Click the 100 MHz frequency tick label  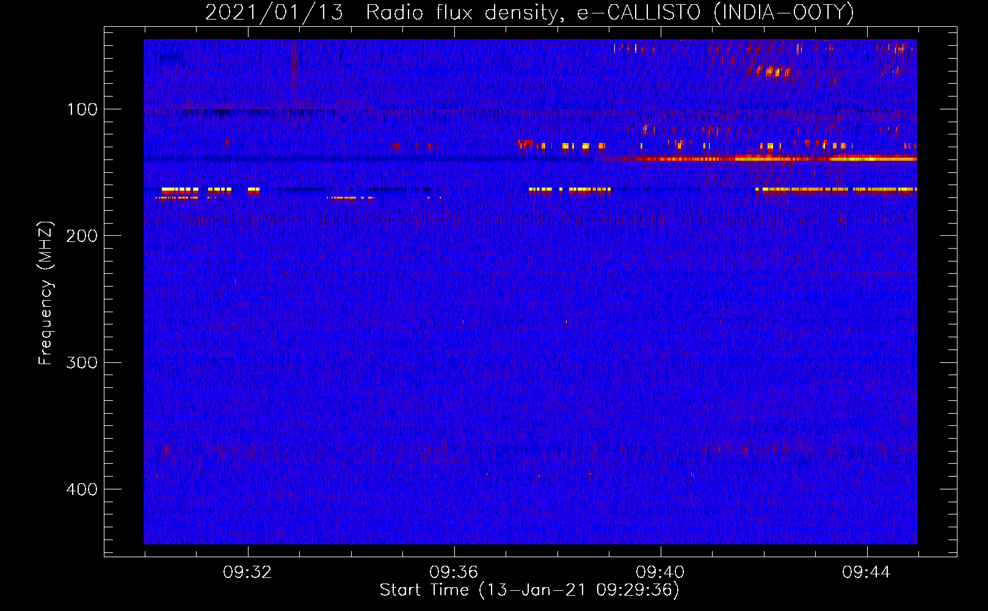tap(82, 109)
